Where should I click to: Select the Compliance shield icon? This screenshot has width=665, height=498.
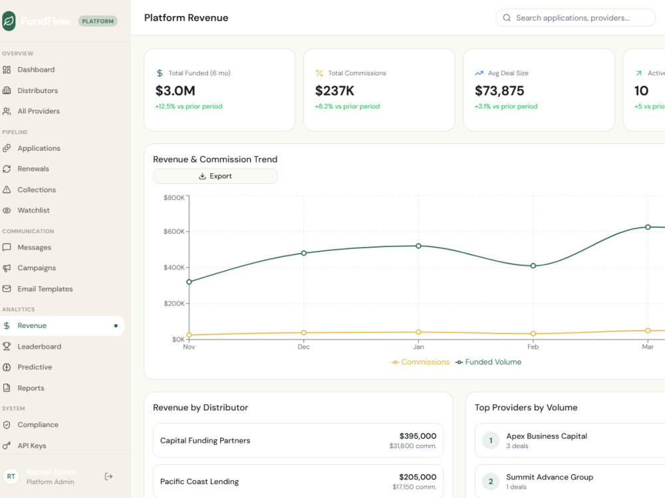point(7,425)
